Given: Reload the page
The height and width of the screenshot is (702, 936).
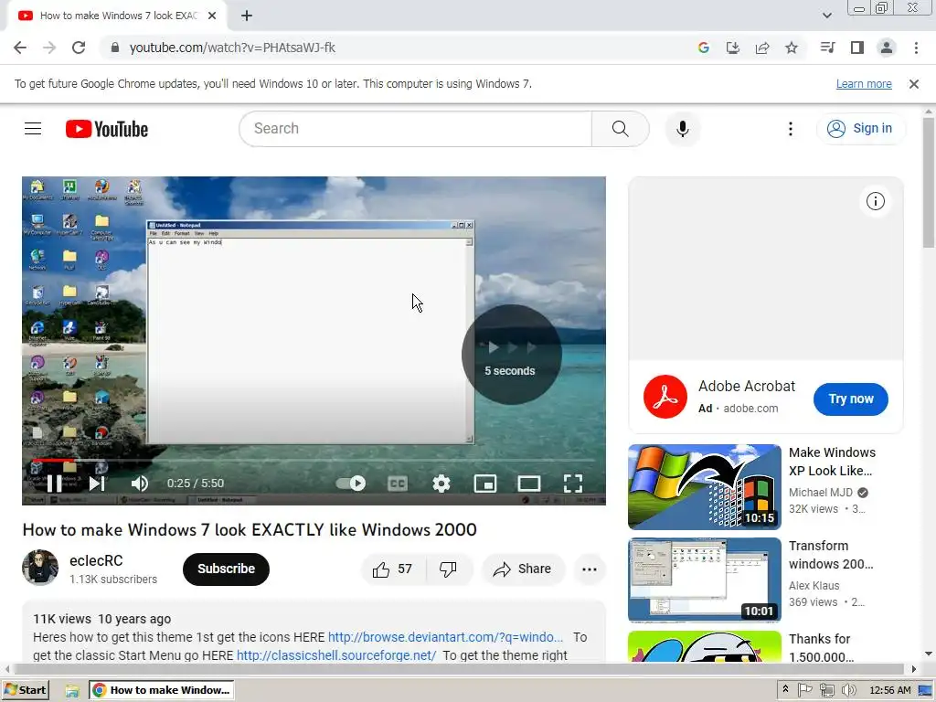Looking at the screenshot, I should coord(79,48).
